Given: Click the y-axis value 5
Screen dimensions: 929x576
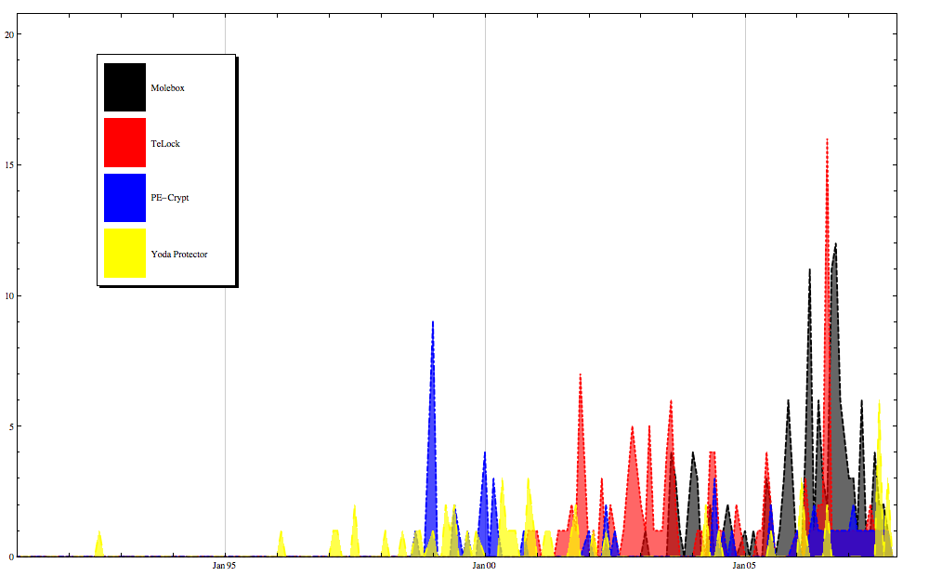Looking at the screenshot, I should click(10, 426).
